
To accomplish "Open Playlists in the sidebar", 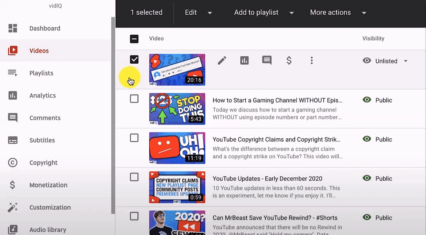I will tap(41, 73).
